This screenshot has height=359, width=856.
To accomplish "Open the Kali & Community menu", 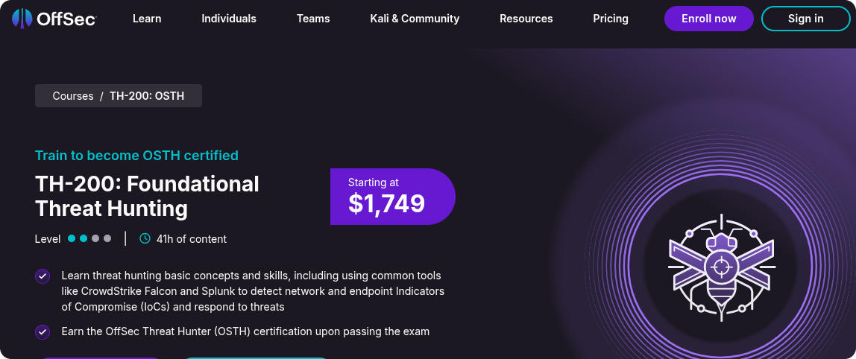I will 415,19.
